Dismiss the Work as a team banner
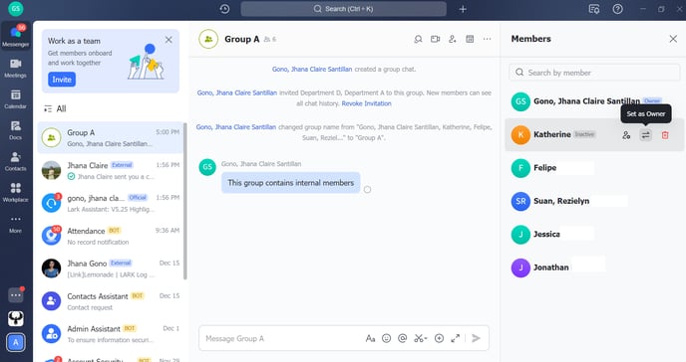 169,40
